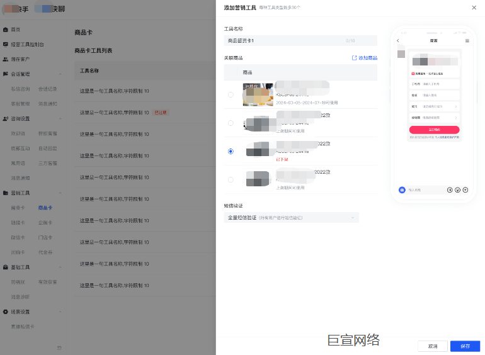
Task: Open 团购卡 submenu item
Action: pyautogui.click(x=18, y=252)
